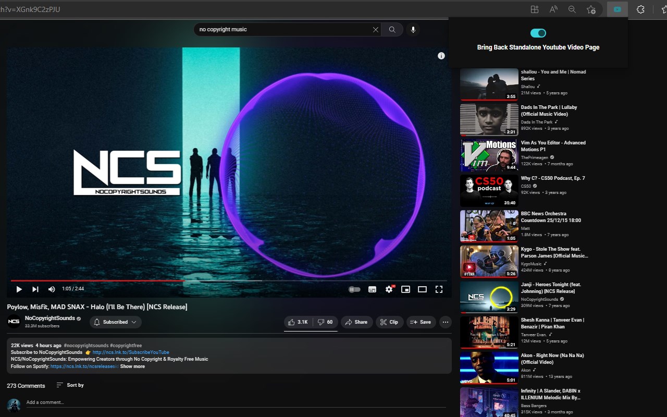The width and height of the screenshot is (667, 417).
Task: Open Kygo - Stole The Show title
Action: pos(554,252)
